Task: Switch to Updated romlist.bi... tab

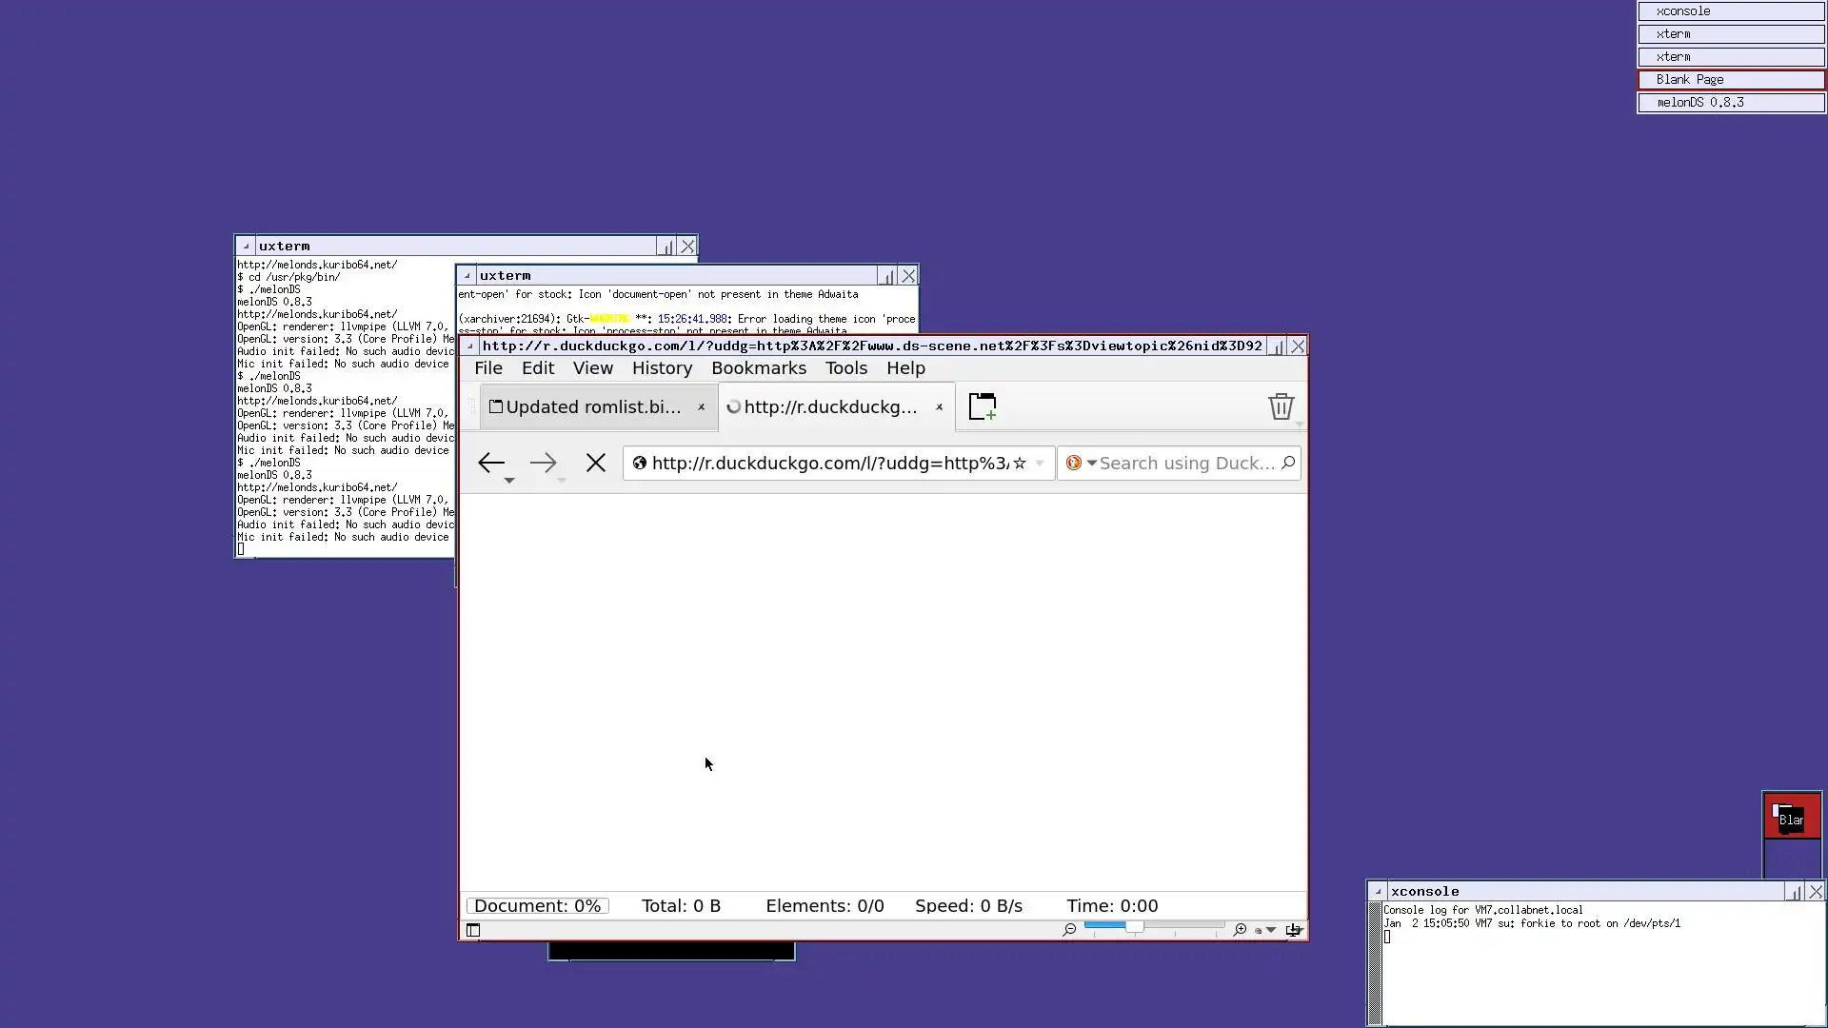Action: (590, 407)
